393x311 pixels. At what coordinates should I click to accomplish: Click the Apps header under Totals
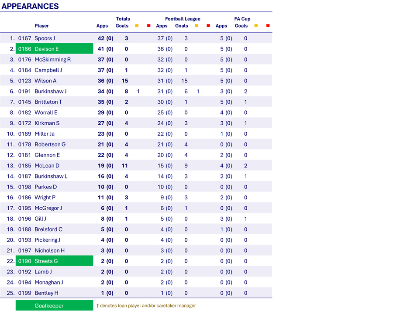pyautogui.click(x=102, y=26)
